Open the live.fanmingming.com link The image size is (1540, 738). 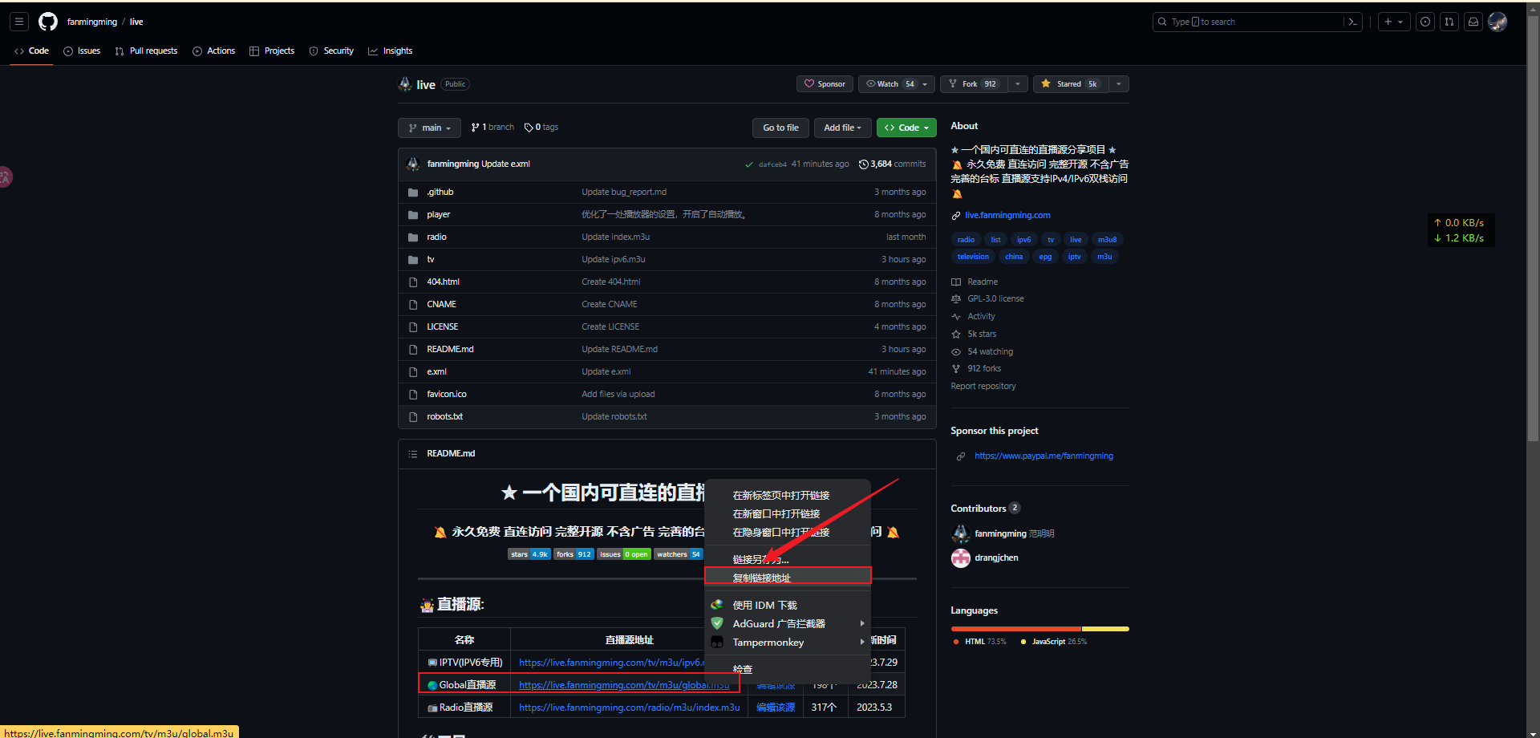(1007, 215)
